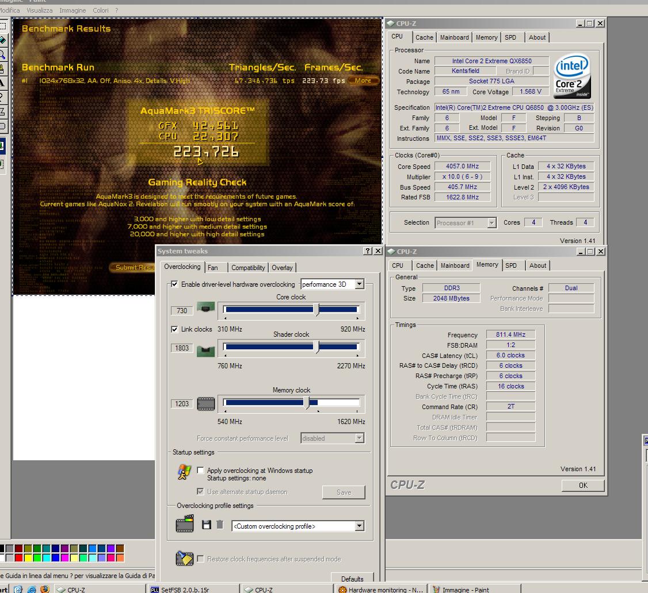Open the Immagine menu in Paint
648x593 pixels.
pyautogui.click(x=73, y=10)
